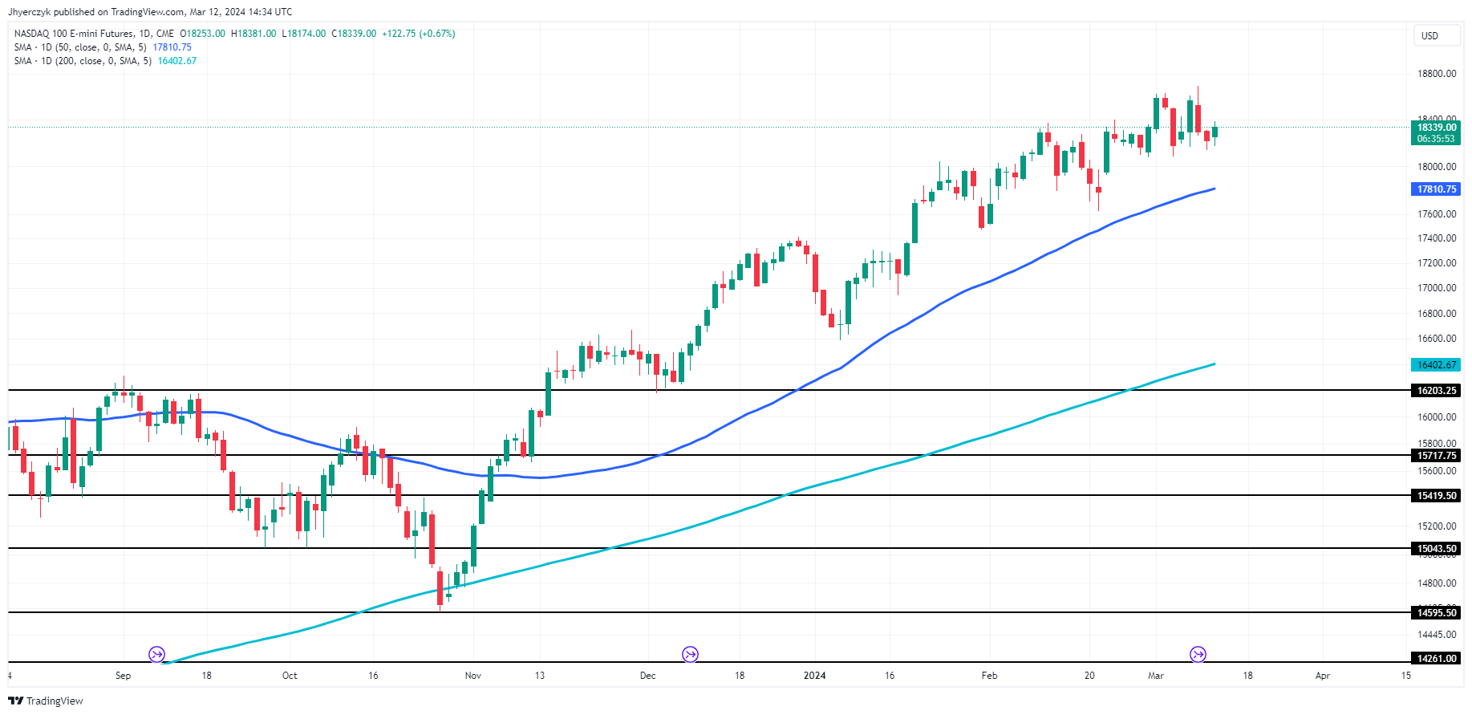Screen dimensions: 1472x715
Task: Open the USD currency selector
Action: (x=1436, y=35)
